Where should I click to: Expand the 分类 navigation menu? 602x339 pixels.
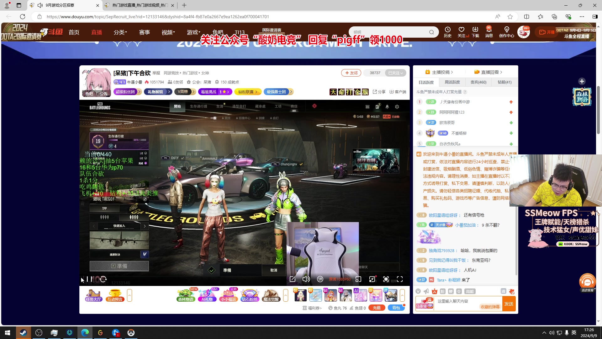pyautogui.click(x=120, y=32)
